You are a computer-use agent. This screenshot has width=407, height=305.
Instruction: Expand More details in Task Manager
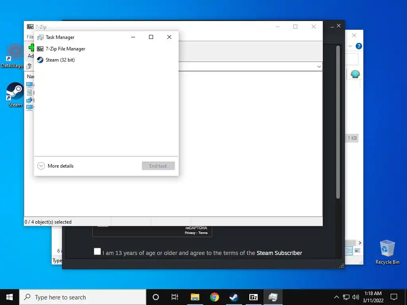pyautogui.click(x=55, y=166)
